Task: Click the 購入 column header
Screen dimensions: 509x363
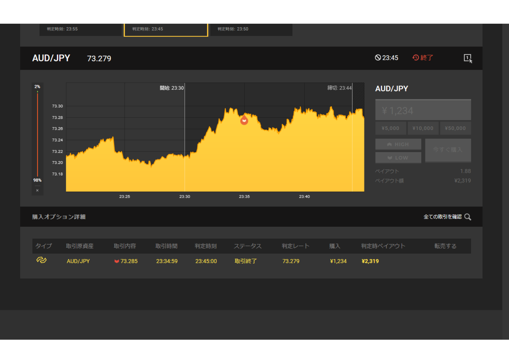Action: click(x=335, y=246)
